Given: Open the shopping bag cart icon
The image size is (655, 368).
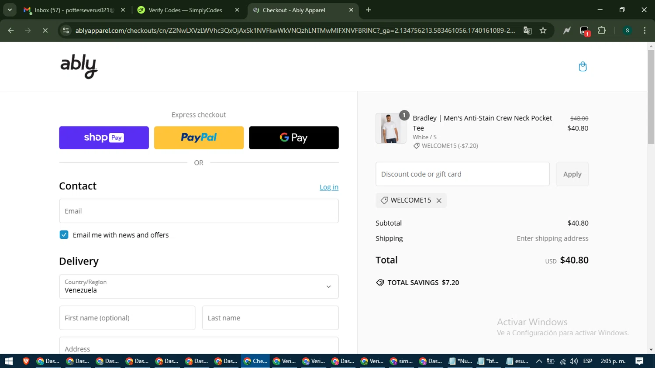Looking at the screenshot, I should [583, 66].
